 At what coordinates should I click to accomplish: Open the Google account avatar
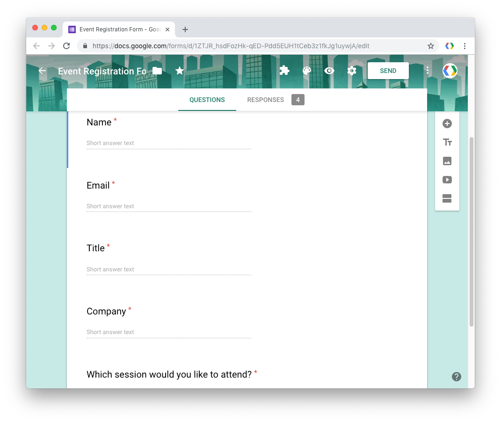[x=450, y=71]
